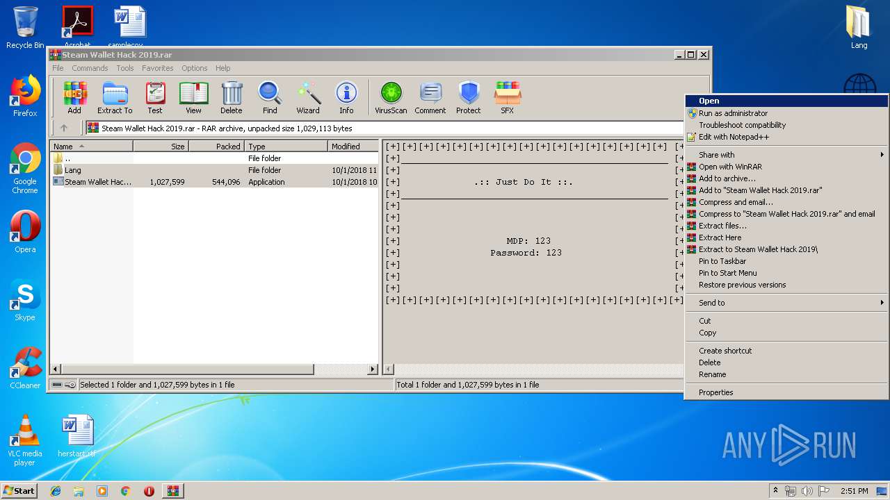Open Acrobat desktop shortcut

77,26
